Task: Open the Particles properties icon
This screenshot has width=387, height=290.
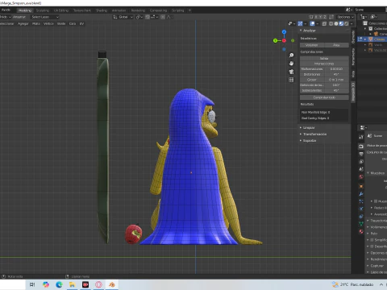Action: click(x=361, y=201)
